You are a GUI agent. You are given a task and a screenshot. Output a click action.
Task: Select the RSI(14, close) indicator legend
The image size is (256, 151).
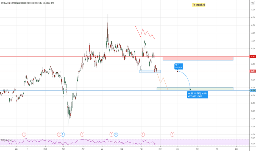6,140
